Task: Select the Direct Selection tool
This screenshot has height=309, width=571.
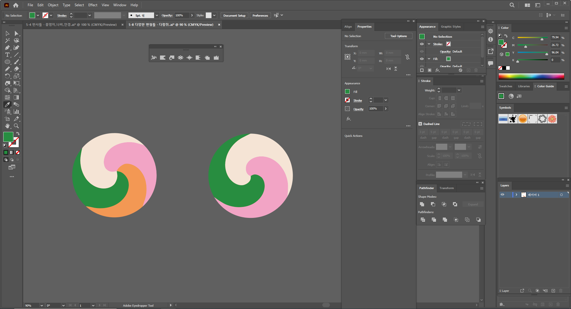Action: 17,34
